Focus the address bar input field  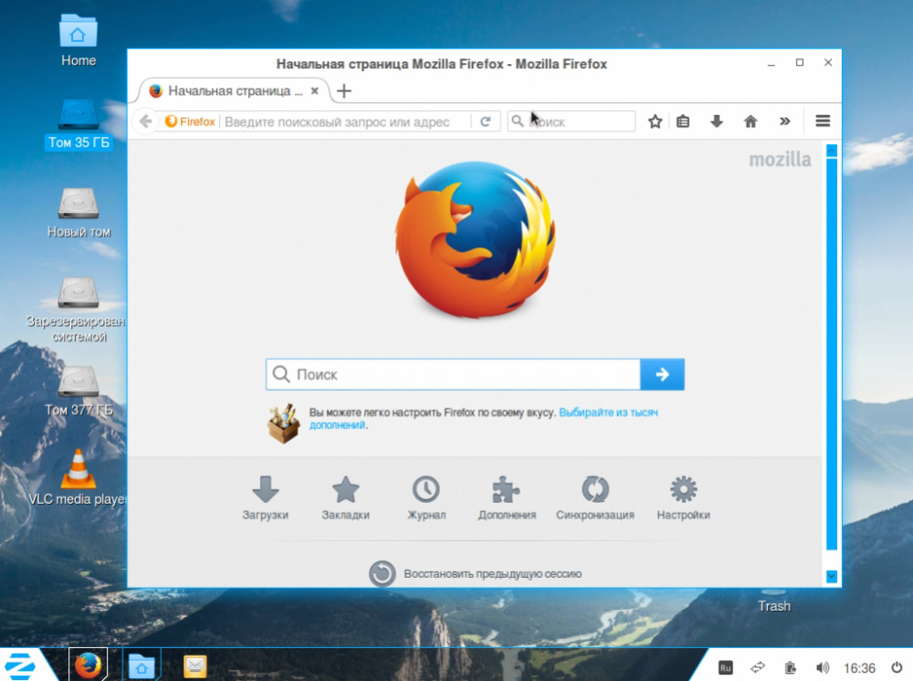tap(347, 121)
